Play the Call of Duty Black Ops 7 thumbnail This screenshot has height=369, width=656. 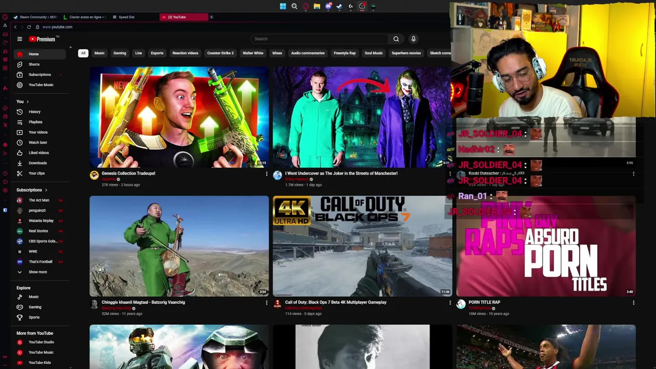click(x=362, y=246)
